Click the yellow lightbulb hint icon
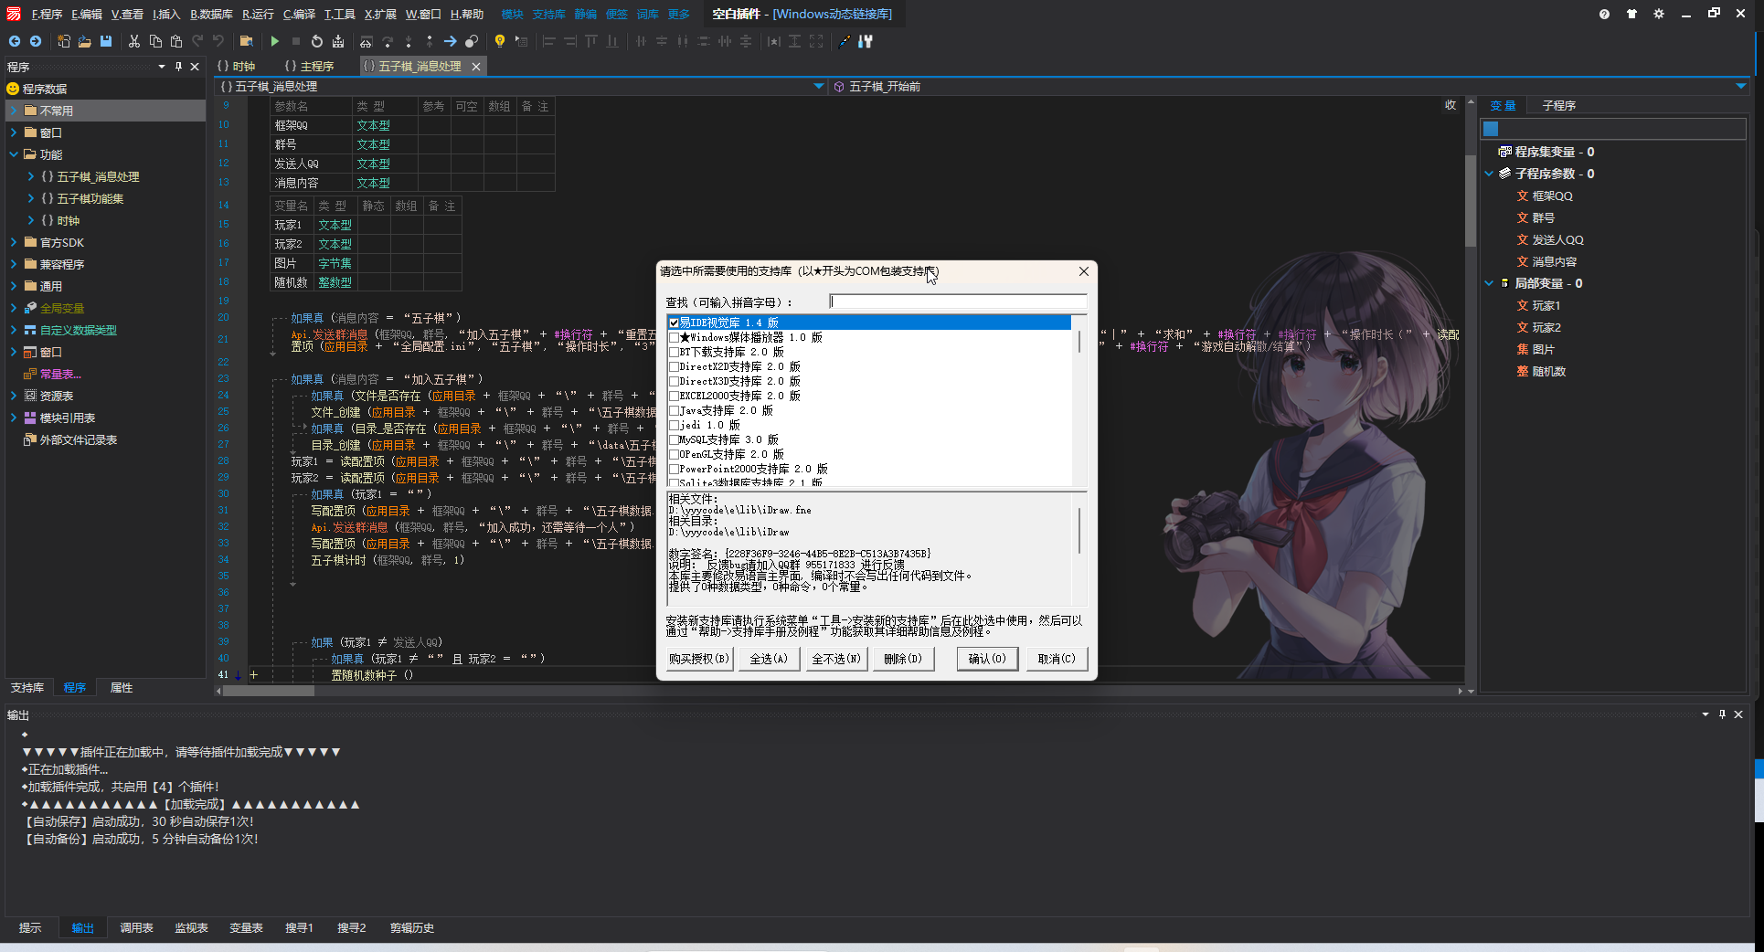The height and width of the screenshot is (952, 1764). (x=499, y=41)
